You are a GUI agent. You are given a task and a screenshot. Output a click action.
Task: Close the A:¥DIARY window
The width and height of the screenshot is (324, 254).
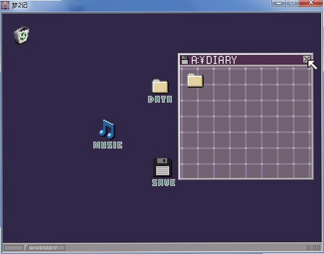click(x=307, y=59)
